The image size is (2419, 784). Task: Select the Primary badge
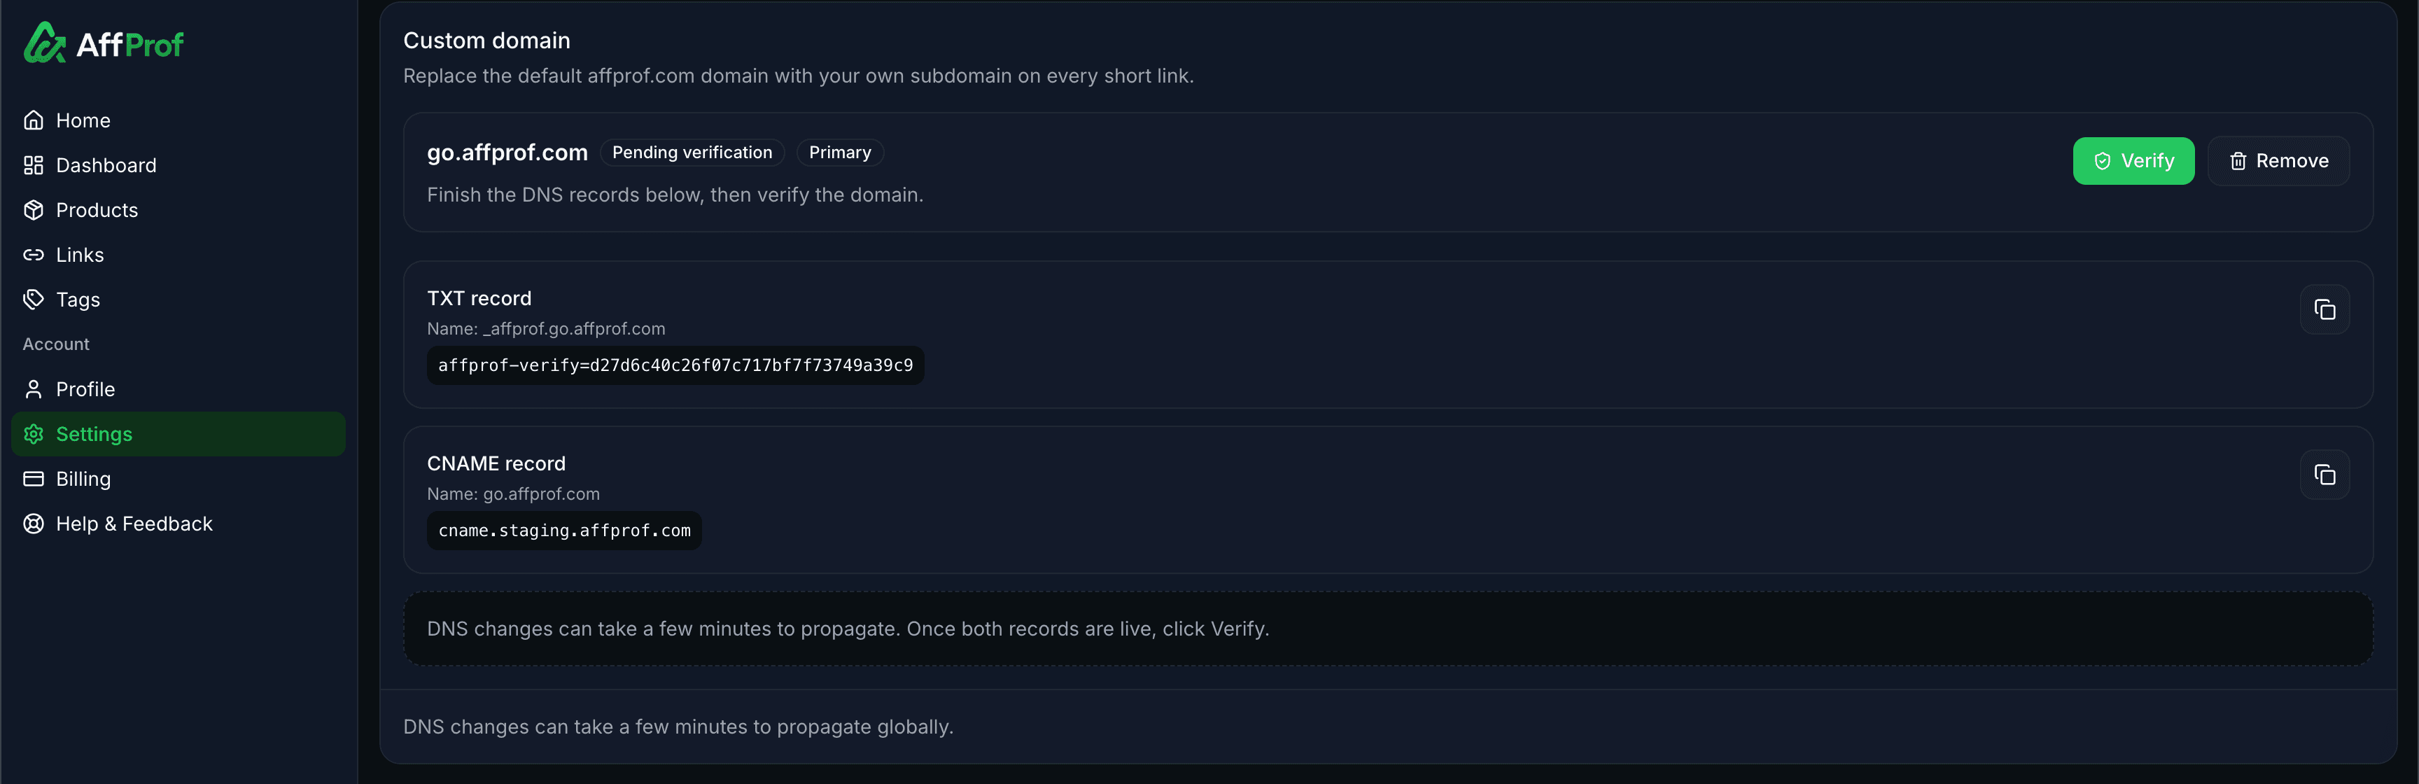tap(839, 152)
